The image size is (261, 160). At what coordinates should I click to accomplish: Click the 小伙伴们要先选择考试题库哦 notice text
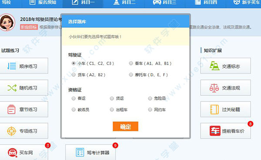(x=95, y=37)
